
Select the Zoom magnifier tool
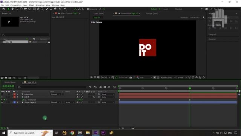pos(16,9)
